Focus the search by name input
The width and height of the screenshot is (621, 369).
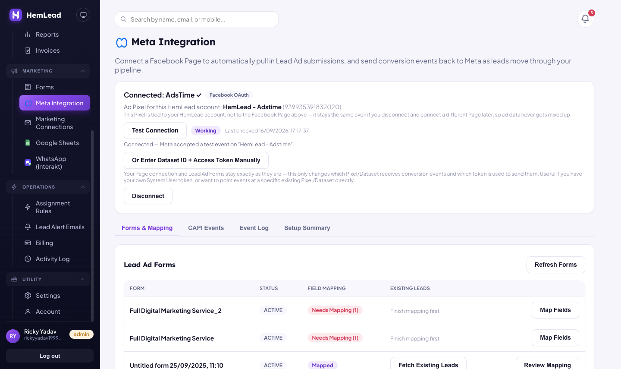click(x=197, y=19)
